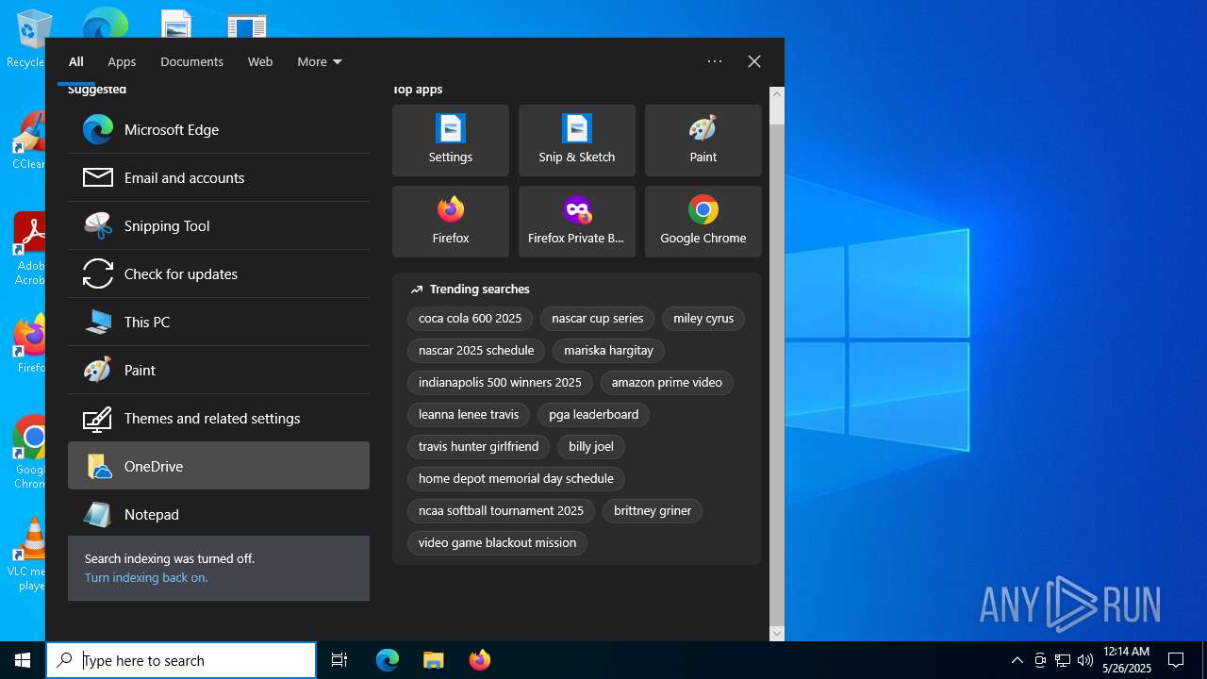Search trending 'pga leaderboard'
The width and height of the screenshot is (1207, 679).
(593, 415)
